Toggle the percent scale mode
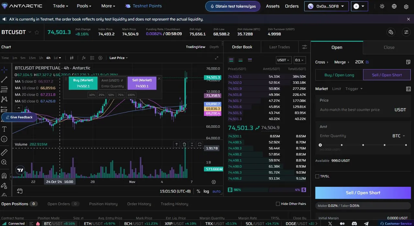The height and width of the screenshot is (226, 414). [x=198, y=191]
